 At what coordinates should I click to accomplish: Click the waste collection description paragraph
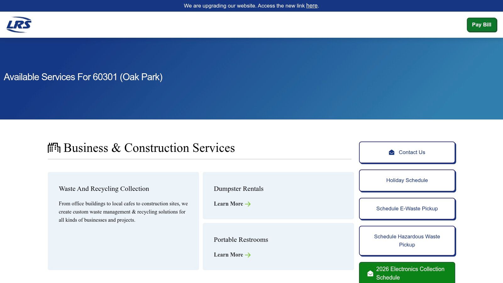pyautogui.click(x=123, y=212)
